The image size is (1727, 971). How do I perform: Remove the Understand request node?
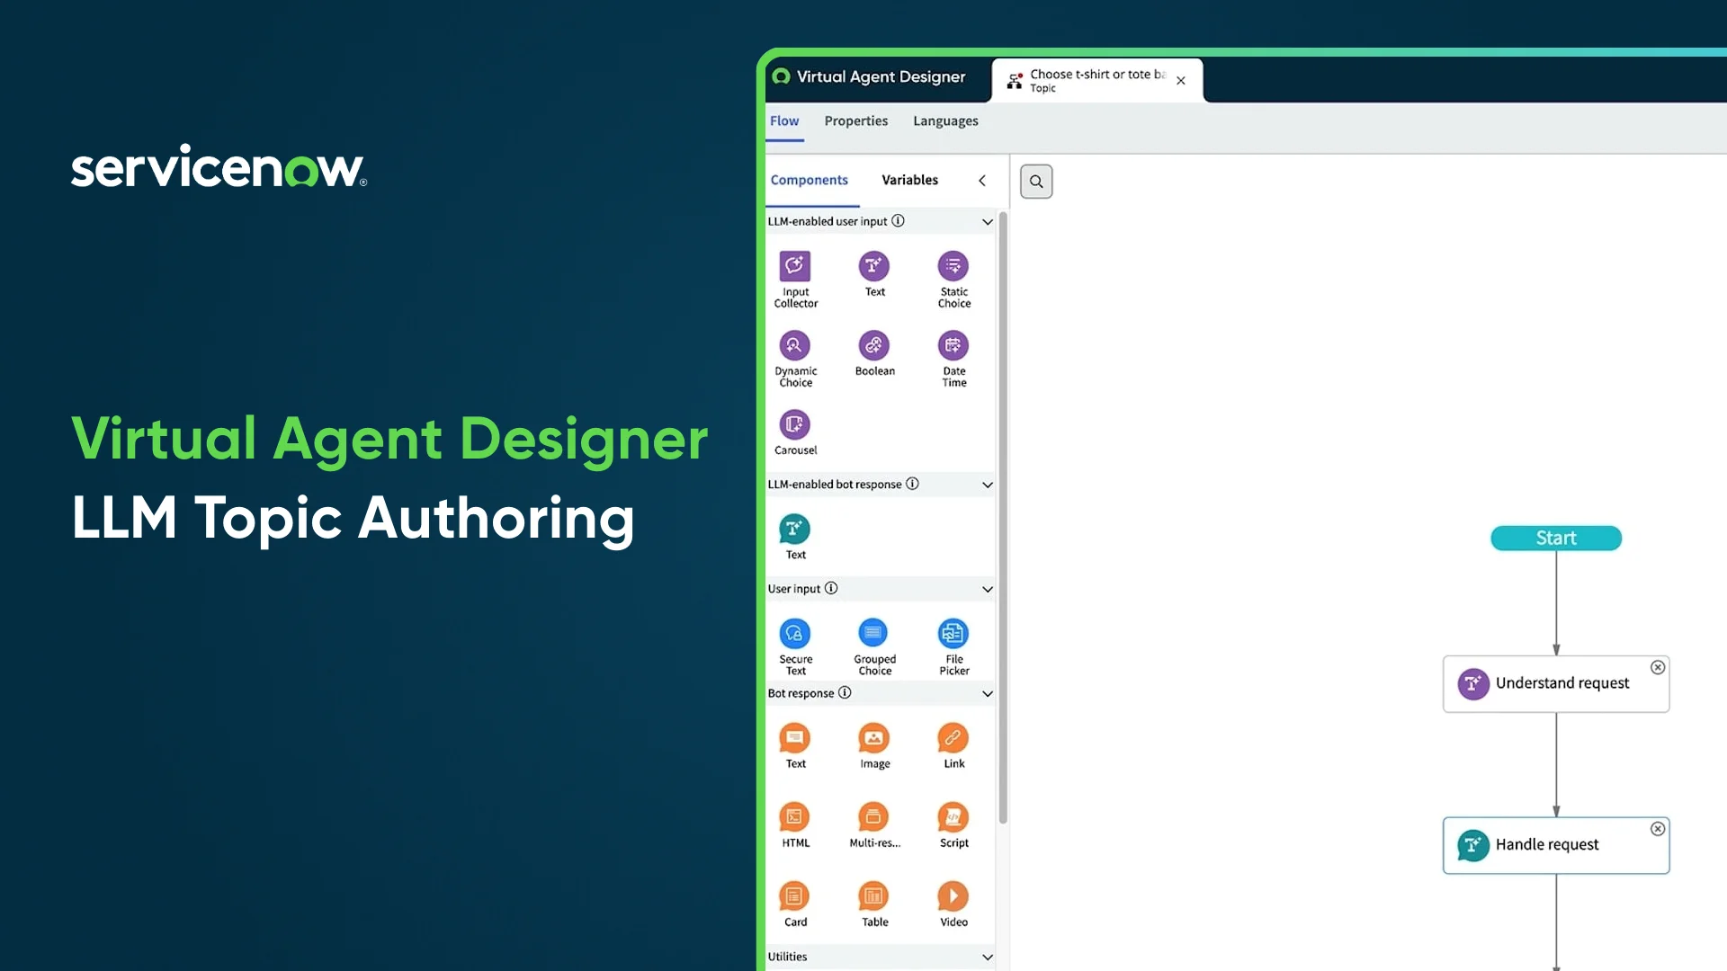1658,667
